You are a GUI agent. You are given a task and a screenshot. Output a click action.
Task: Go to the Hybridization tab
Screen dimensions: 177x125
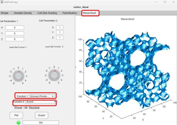point(70,13)
